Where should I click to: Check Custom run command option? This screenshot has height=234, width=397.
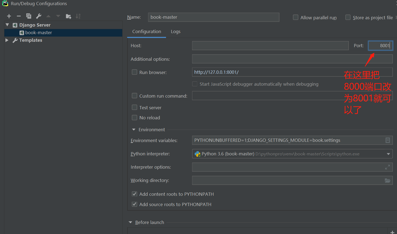pyautogui.click(x=135, y=96)
